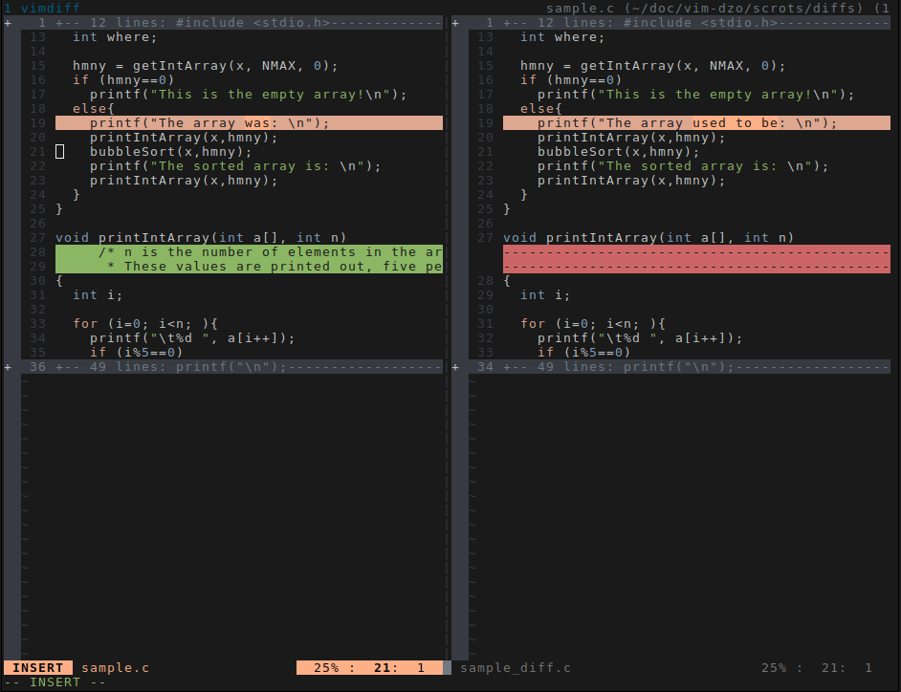The width and height of the screenshot is (901, 692).
Task: Click 'if (hmny==0)' on line 16 in right pane
Action: coord(571,80)
